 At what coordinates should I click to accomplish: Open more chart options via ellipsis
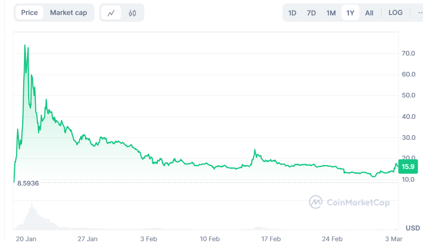(x=420, y=13)
